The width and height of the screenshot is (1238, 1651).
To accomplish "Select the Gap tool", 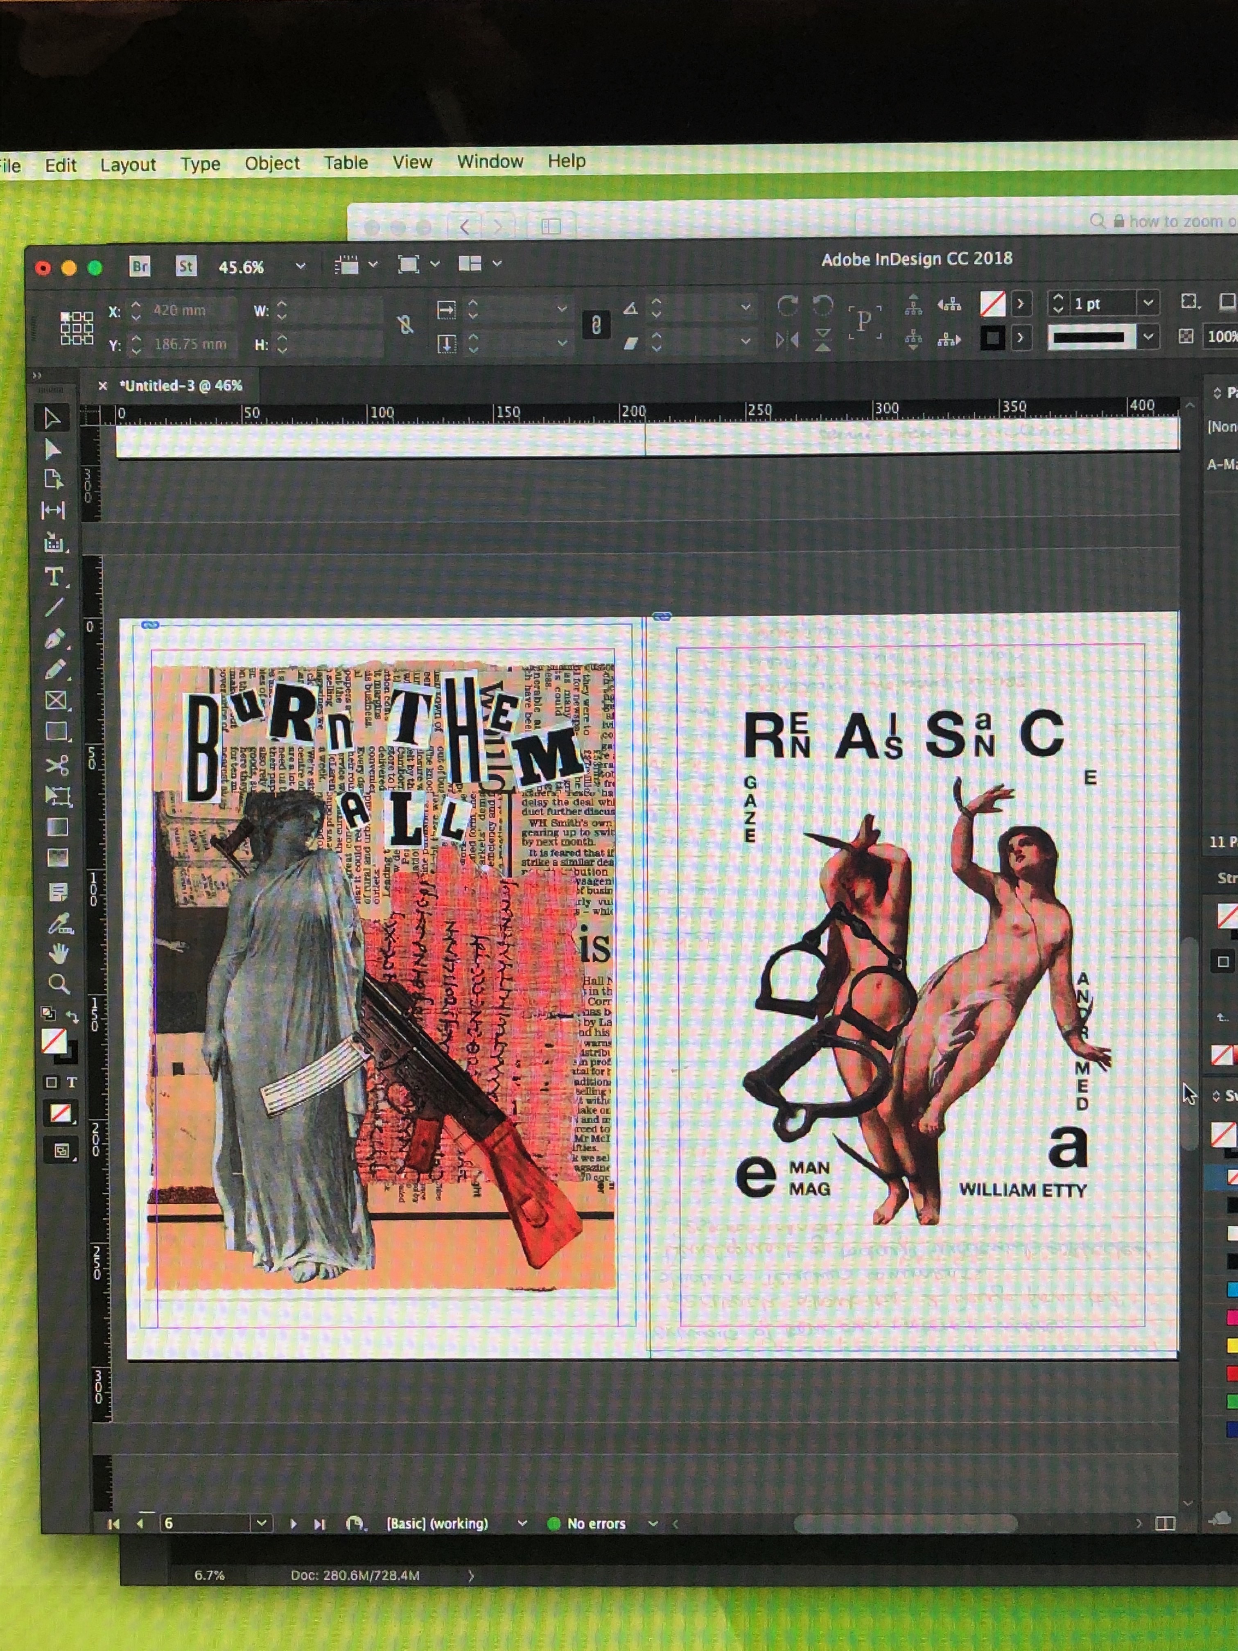I will 53,511.
